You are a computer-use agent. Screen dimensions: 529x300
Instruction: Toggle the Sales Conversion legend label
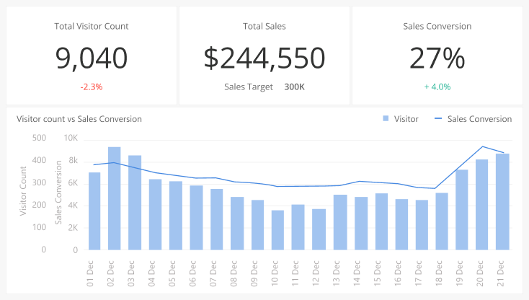(479, 119)
